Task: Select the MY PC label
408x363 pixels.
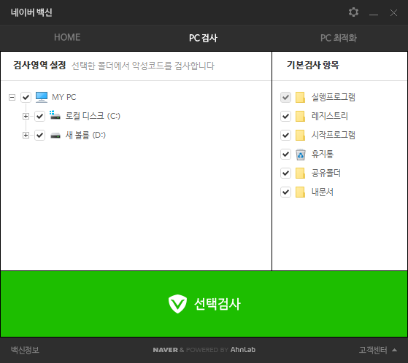Action: (x=64, y=97)
